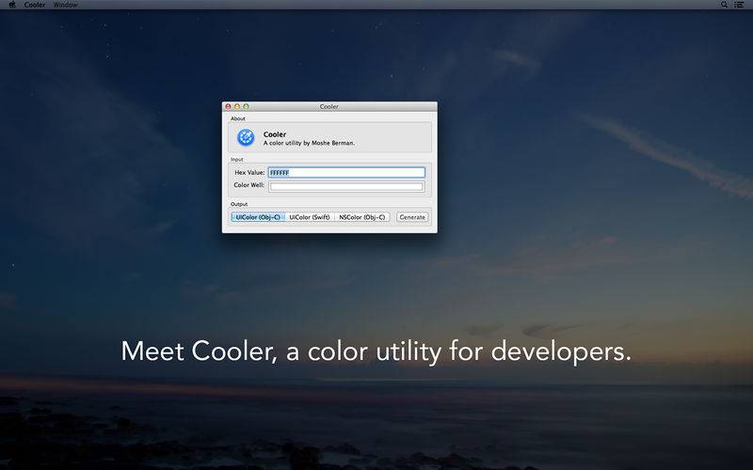
Task: Open the white Color Well picker
Action: [346, 186]
